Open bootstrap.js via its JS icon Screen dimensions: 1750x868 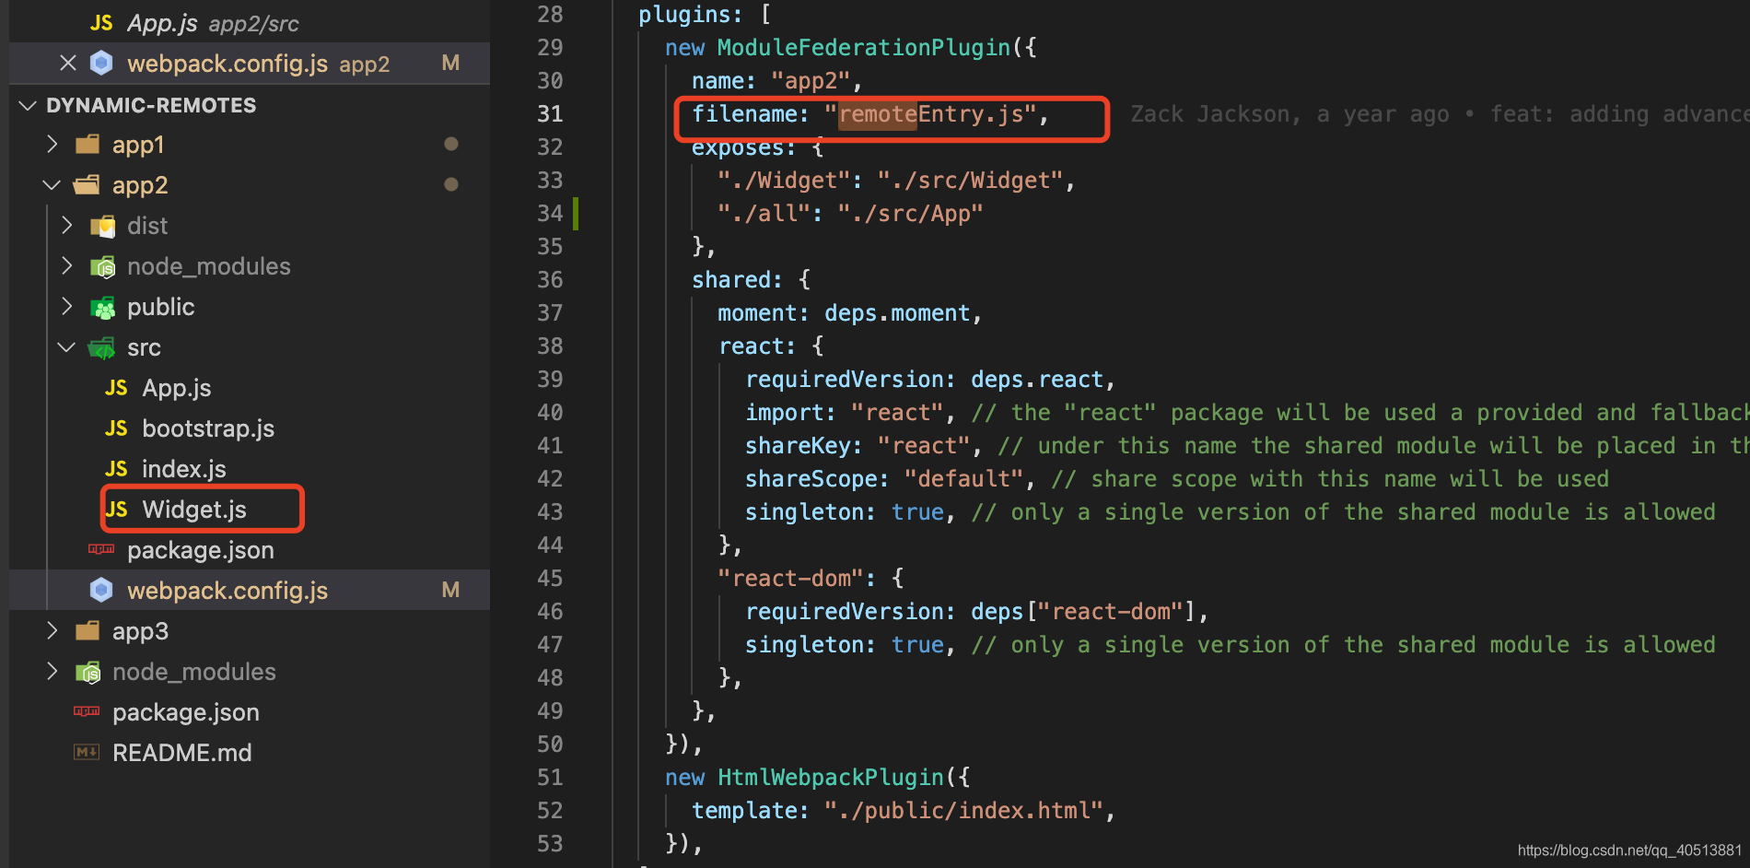pyautogui.click(x=116, y=428)
